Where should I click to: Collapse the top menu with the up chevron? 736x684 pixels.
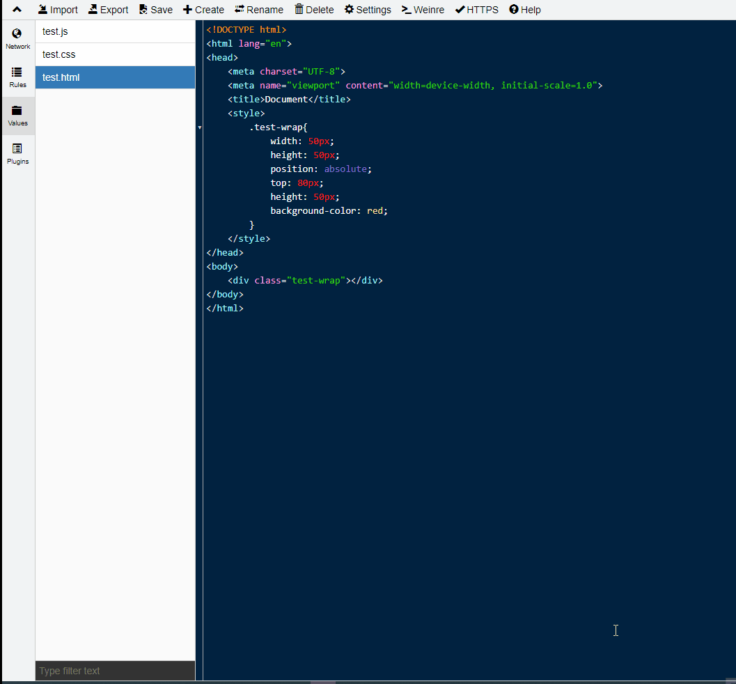(x=17, y=9)
